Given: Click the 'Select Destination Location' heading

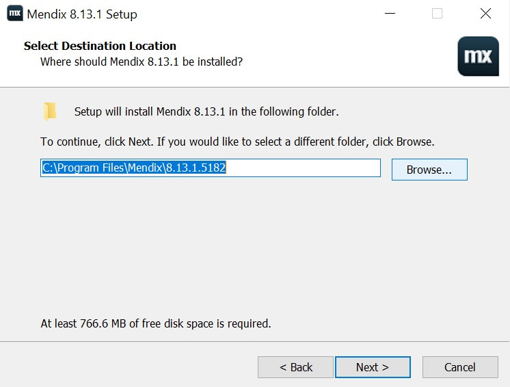Looking at the screenshot, I should pos(100,46).
